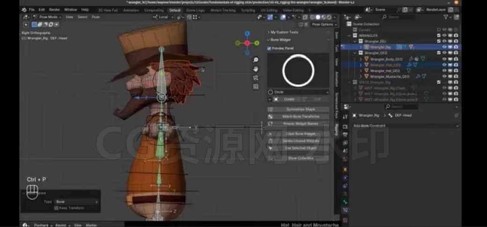The width and height of the screenshot is (487, 227).
Task: Open the File menu
Action: coord(32,10)
